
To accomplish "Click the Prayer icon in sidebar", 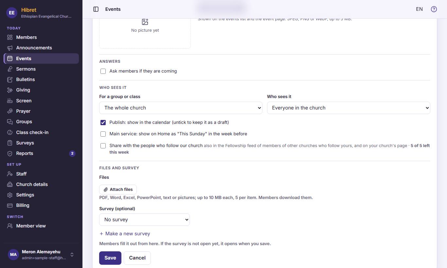I will pos(10,111).
